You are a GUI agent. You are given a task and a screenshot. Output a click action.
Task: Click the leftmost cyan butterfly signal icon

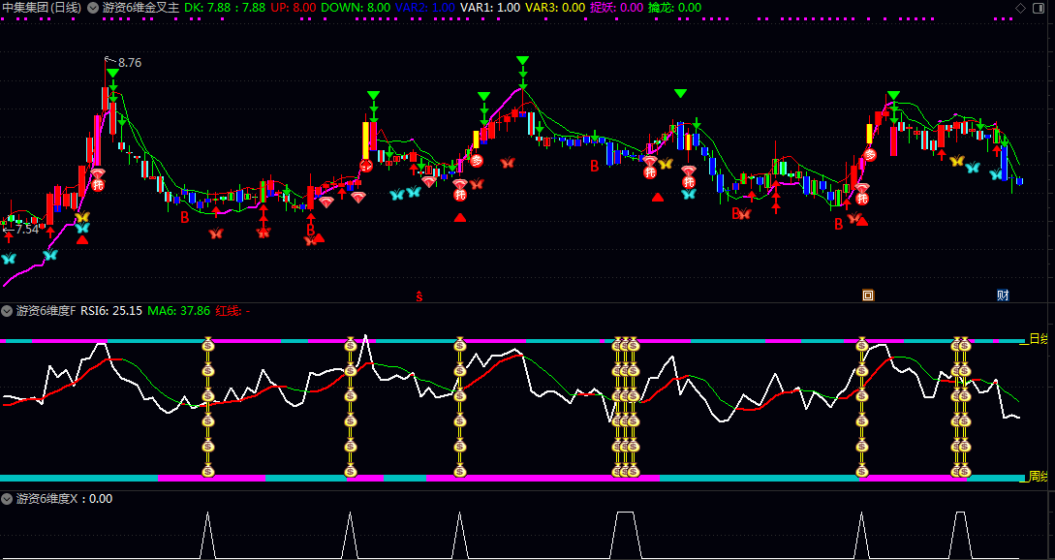[9, 259]
